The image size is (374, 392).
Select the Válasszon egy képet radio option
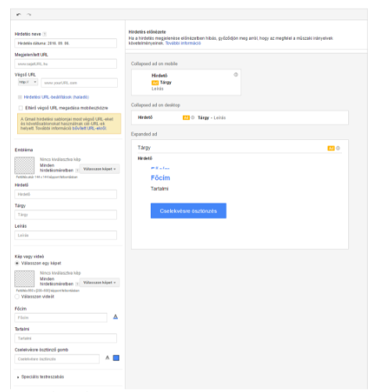pos(17,263)
